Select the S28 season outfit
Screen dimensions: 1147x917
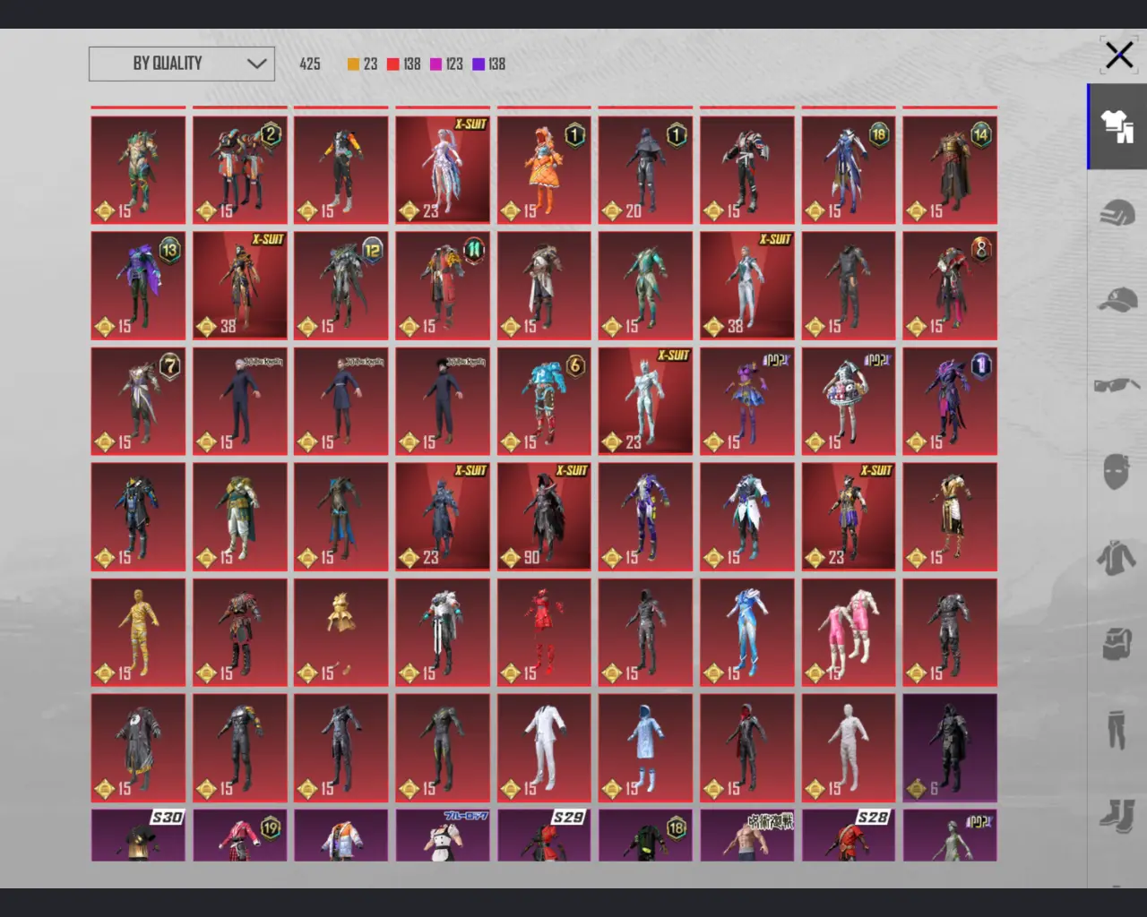click(x=849, y=836)
